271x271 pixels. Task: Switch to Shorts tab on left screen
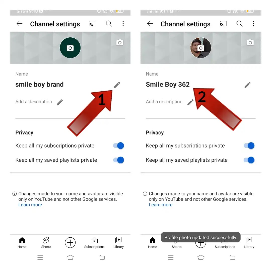(46, 242)
